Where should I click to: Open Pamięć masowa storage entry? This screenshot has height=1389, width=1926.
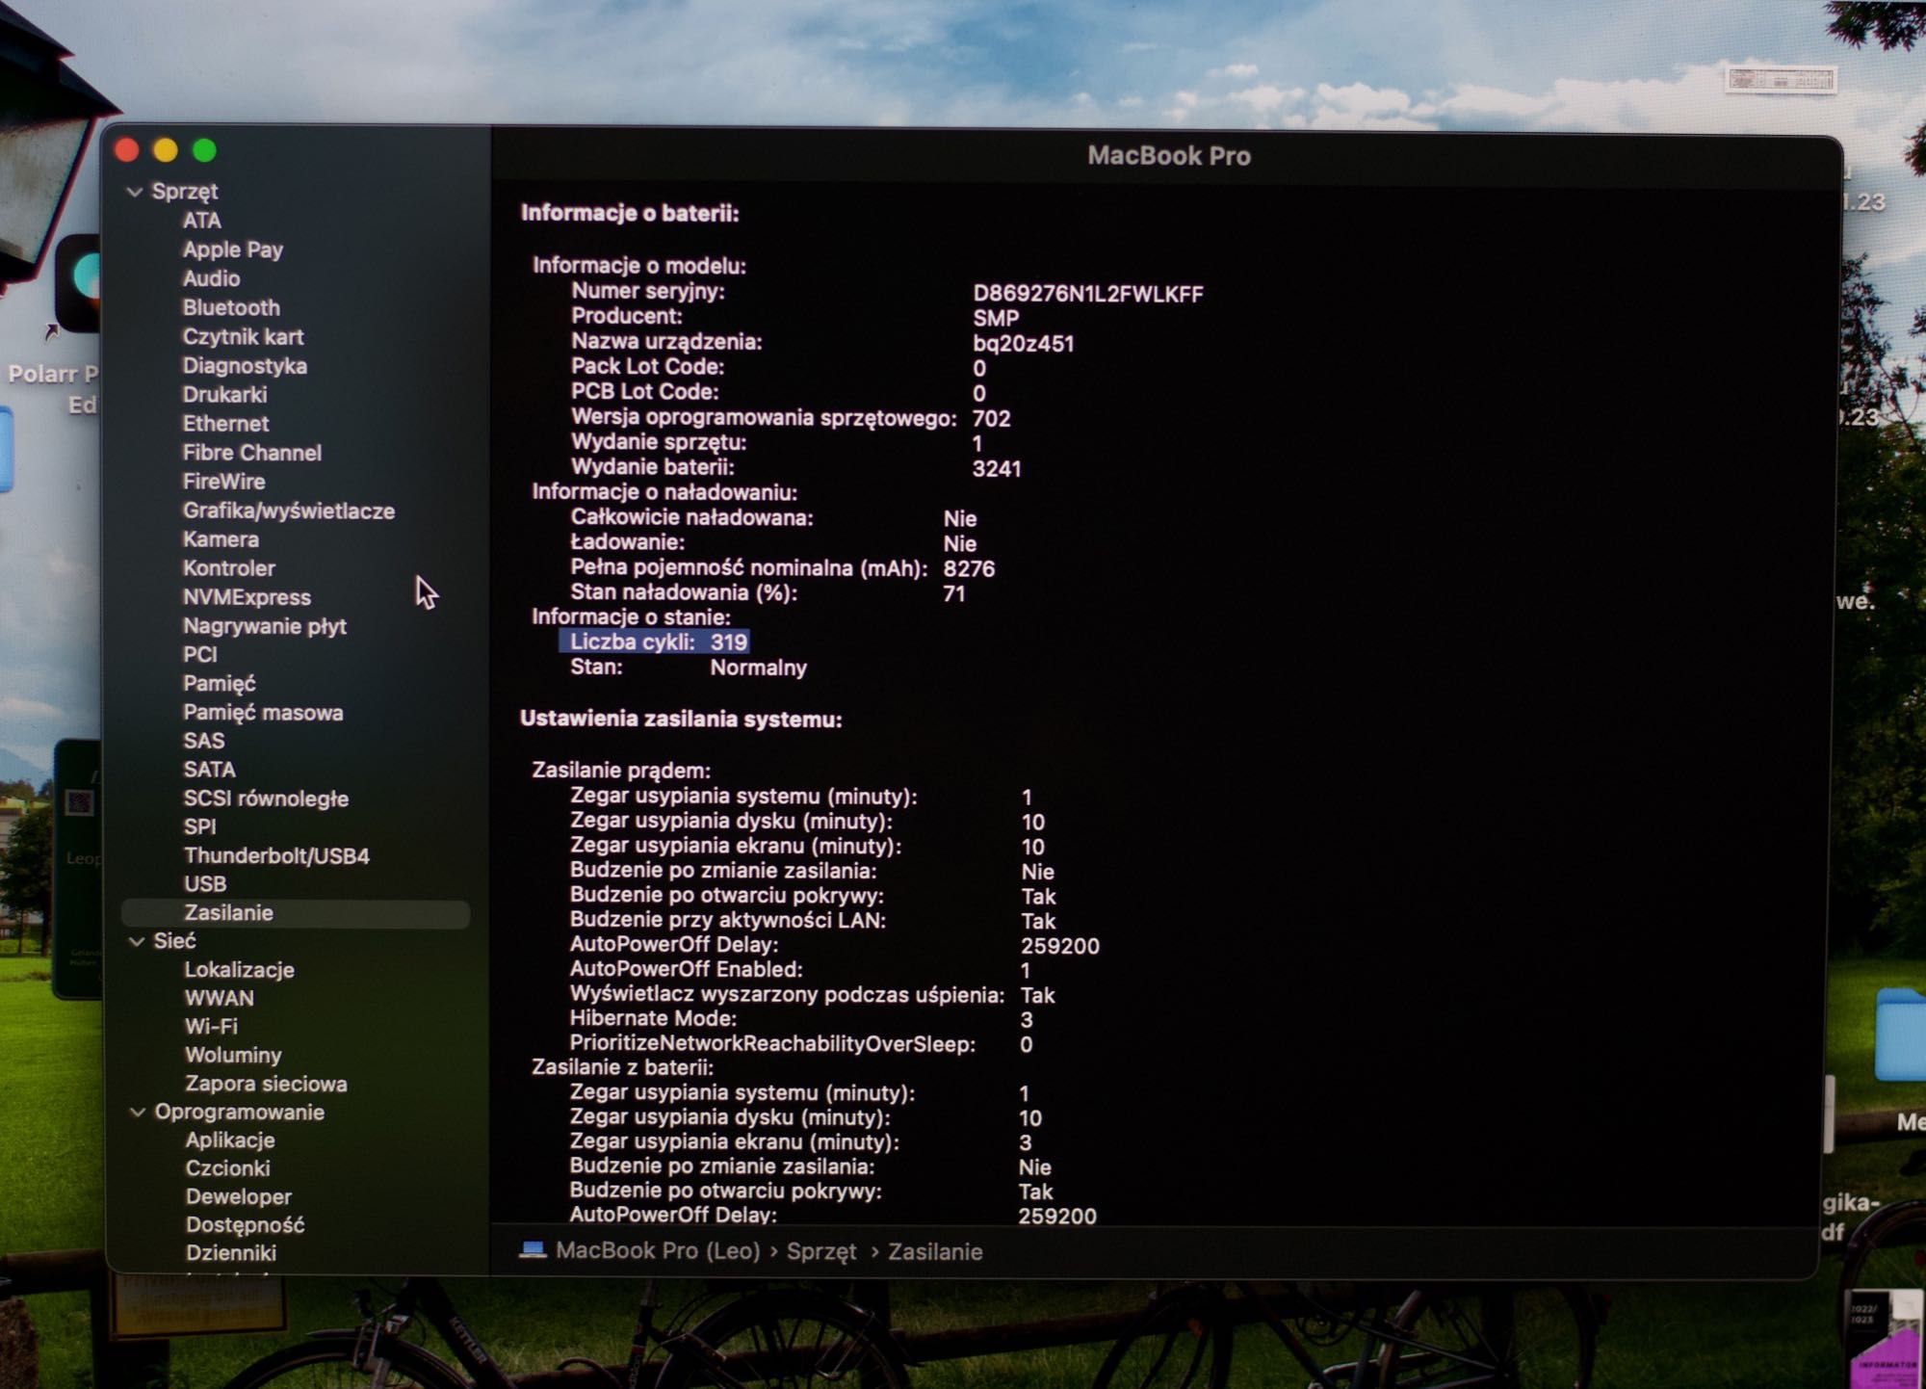[x=263, y=713]
